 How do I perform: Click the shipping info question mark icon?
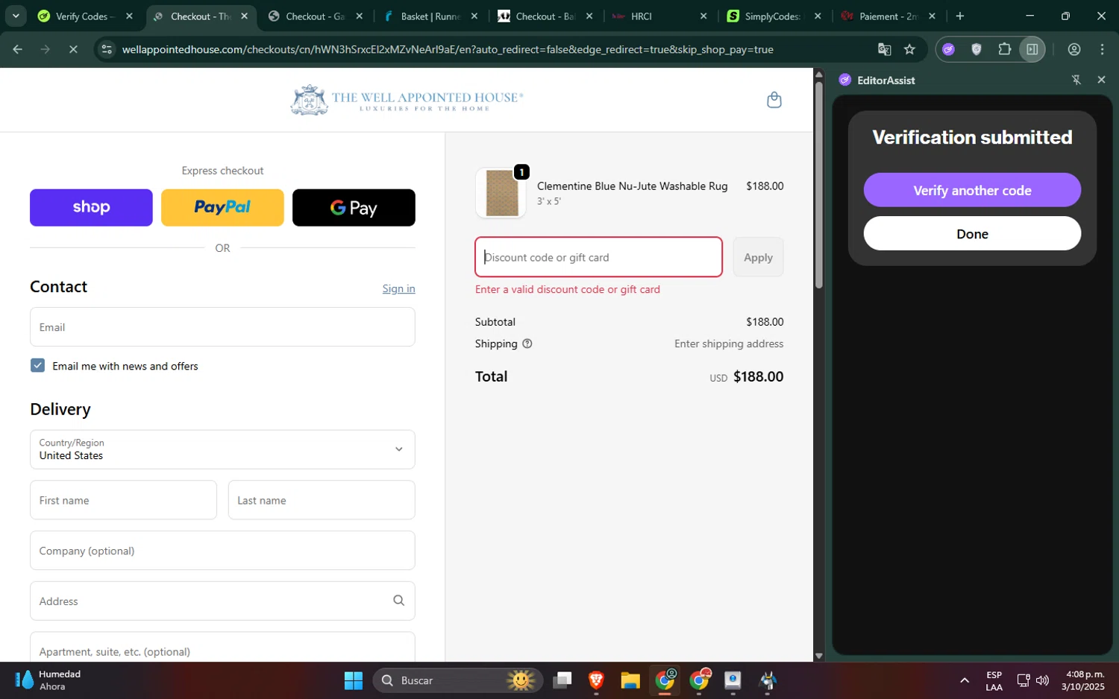point(527,344)
